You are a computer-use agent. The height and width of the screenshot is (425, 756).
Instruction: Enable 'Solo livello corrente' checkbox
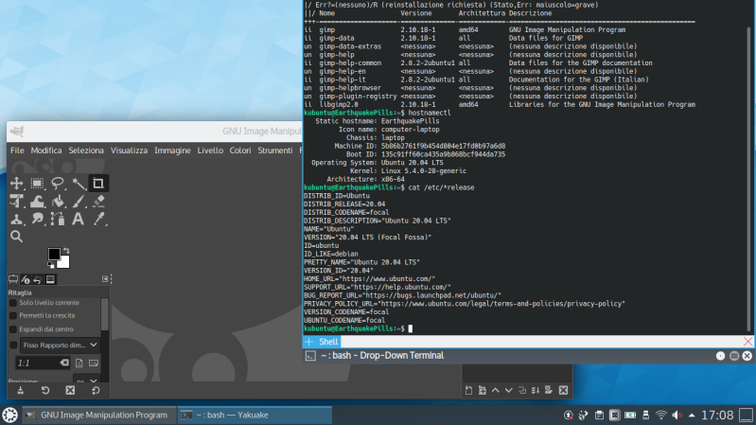pos(13,303)
